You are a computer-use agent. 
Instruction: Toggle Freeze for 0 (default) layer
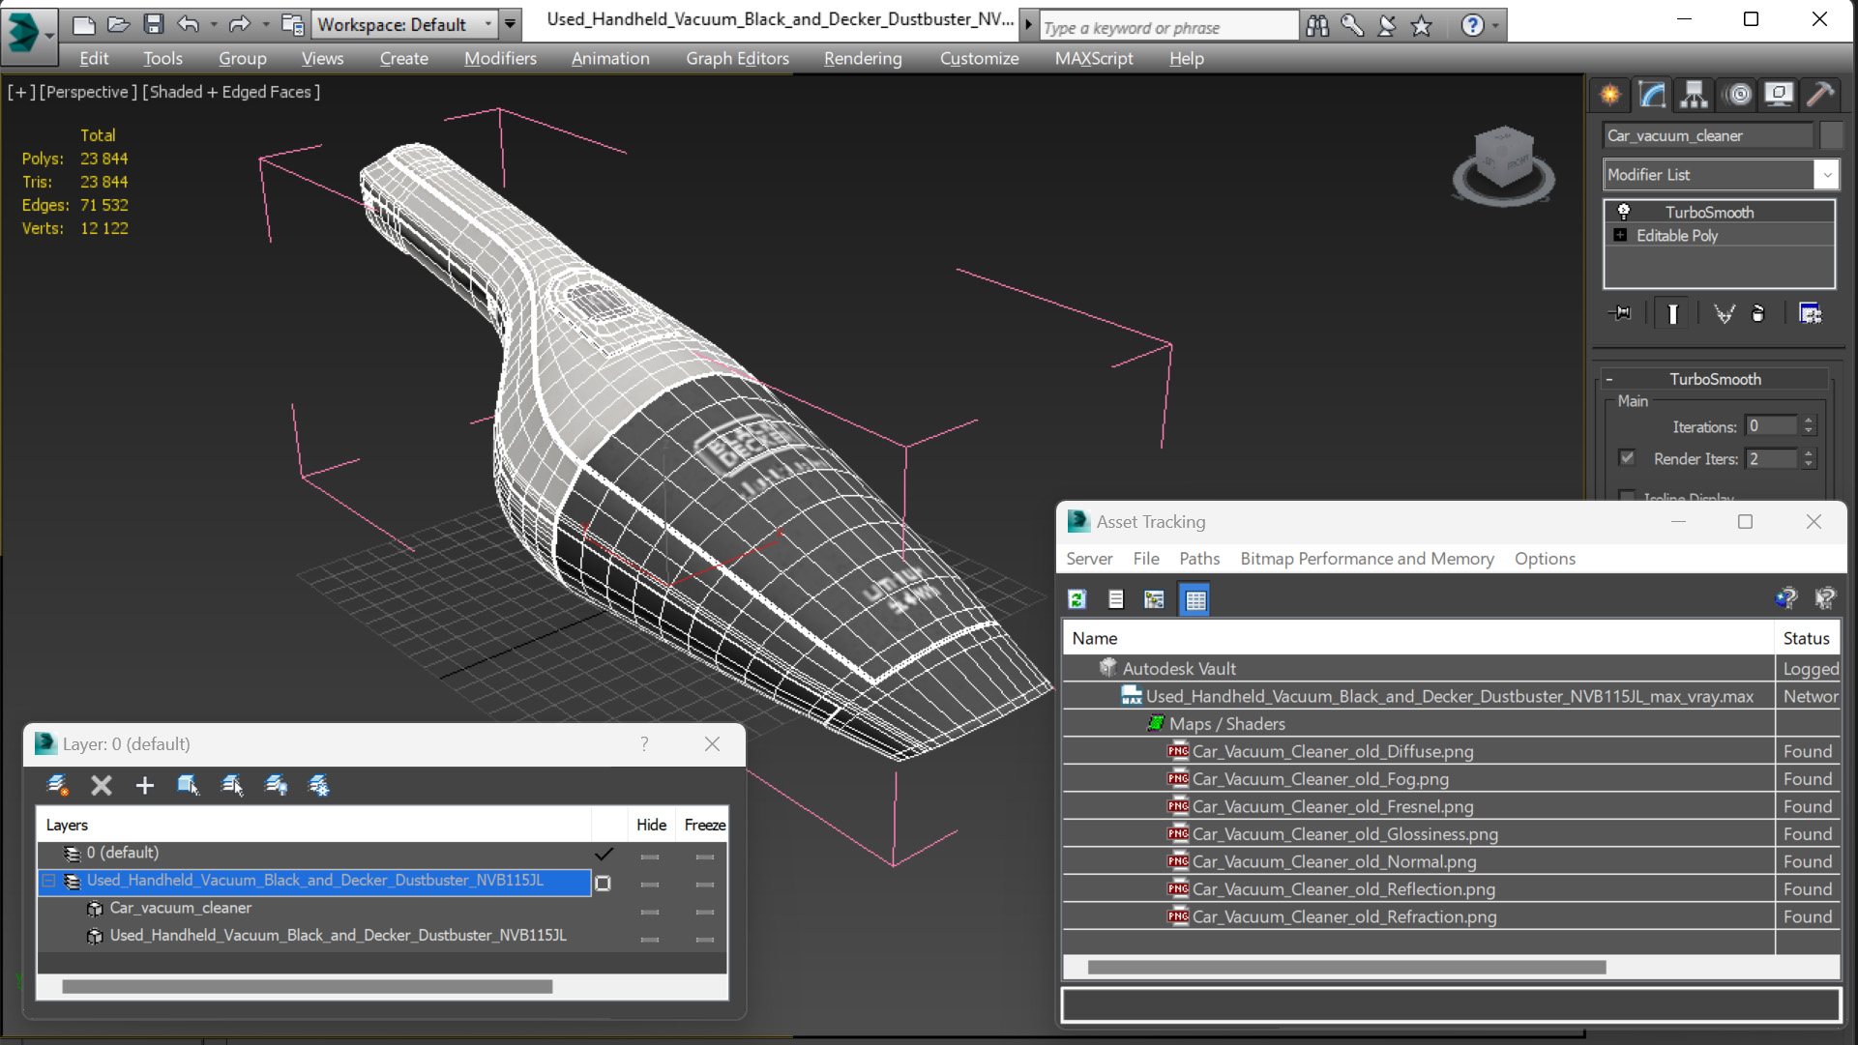705,856
